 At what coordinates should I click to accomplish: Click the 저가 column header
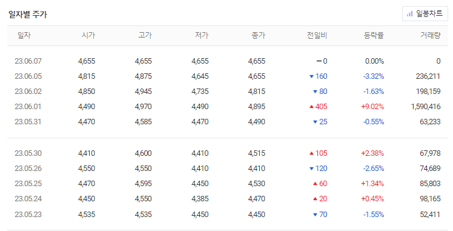click(202, 36)
